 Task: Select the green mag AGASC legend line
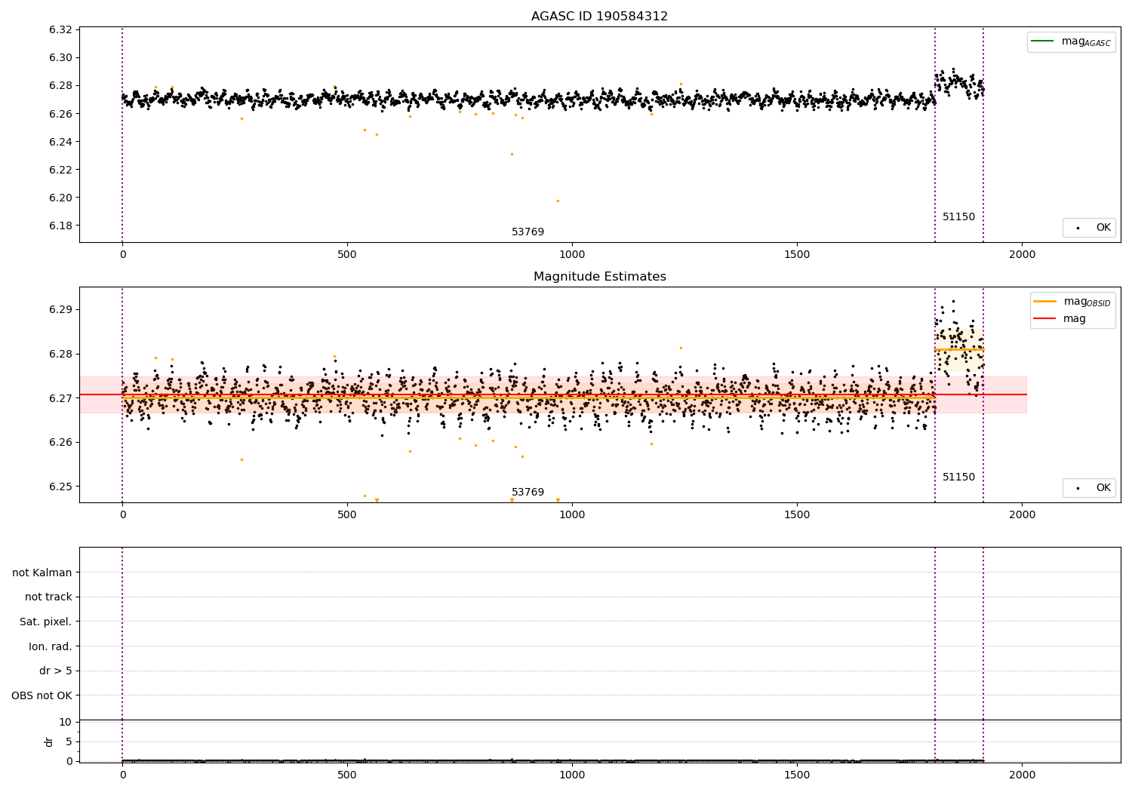[x=1042, y=41]
